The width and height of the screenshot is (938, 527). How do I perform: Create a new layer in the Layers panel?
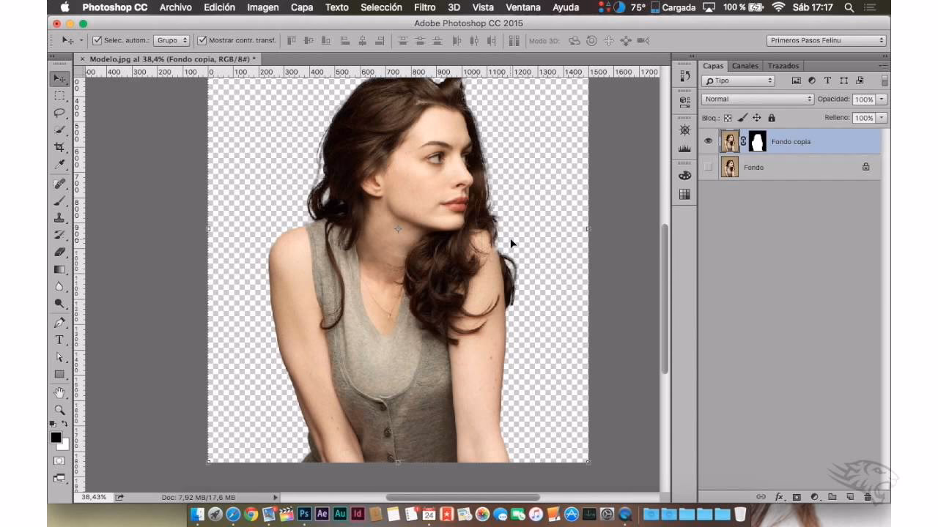[x=852, y=496]
